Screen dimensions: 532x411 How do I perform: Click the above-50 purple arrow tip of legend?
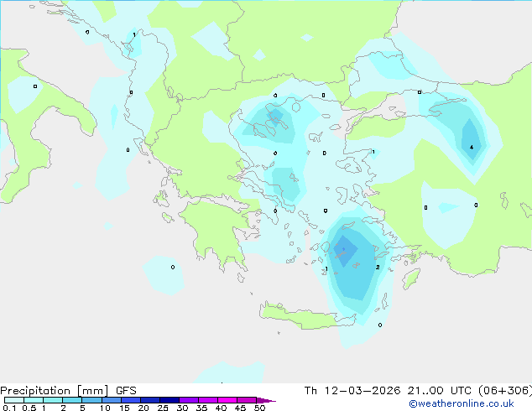click(266, 400)
